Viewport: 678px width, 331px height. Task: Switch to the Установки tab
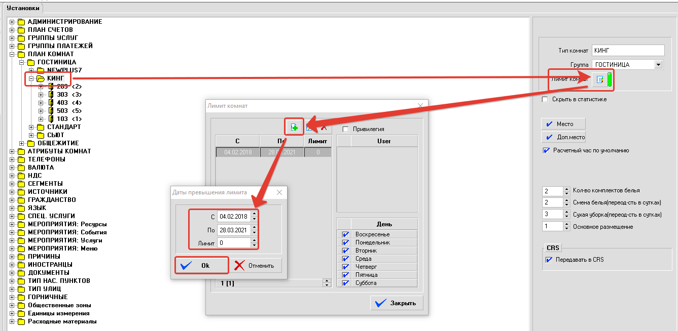pos(23,8)
